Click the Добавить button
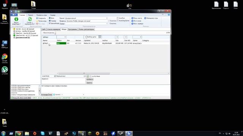 point(90,79)
